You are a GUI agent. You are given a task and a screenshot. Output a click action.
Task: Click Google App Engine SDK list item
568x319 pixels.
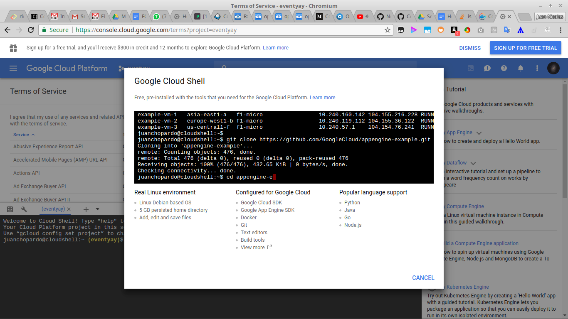(267, 210)
